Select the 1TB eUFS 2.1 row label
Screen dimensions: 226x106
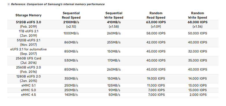pyautogui.click(x=28, y=33)
